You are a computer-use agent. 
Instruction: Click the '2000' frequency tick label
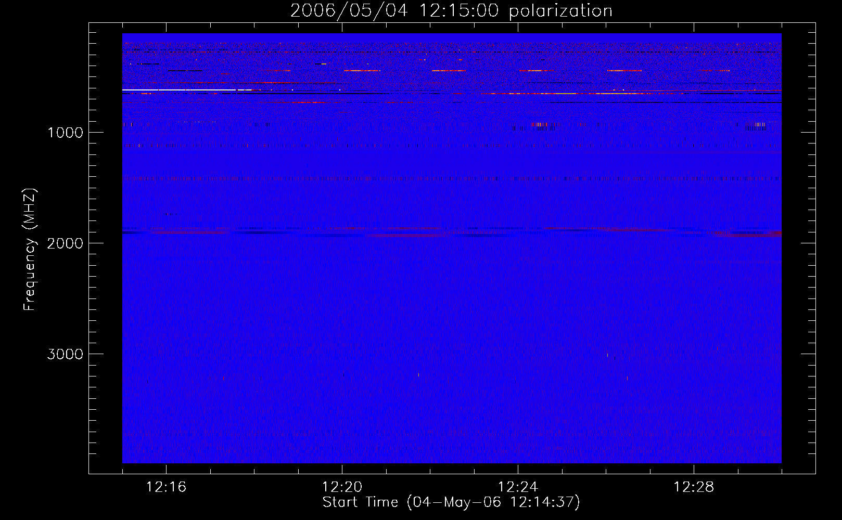(65, 243)
